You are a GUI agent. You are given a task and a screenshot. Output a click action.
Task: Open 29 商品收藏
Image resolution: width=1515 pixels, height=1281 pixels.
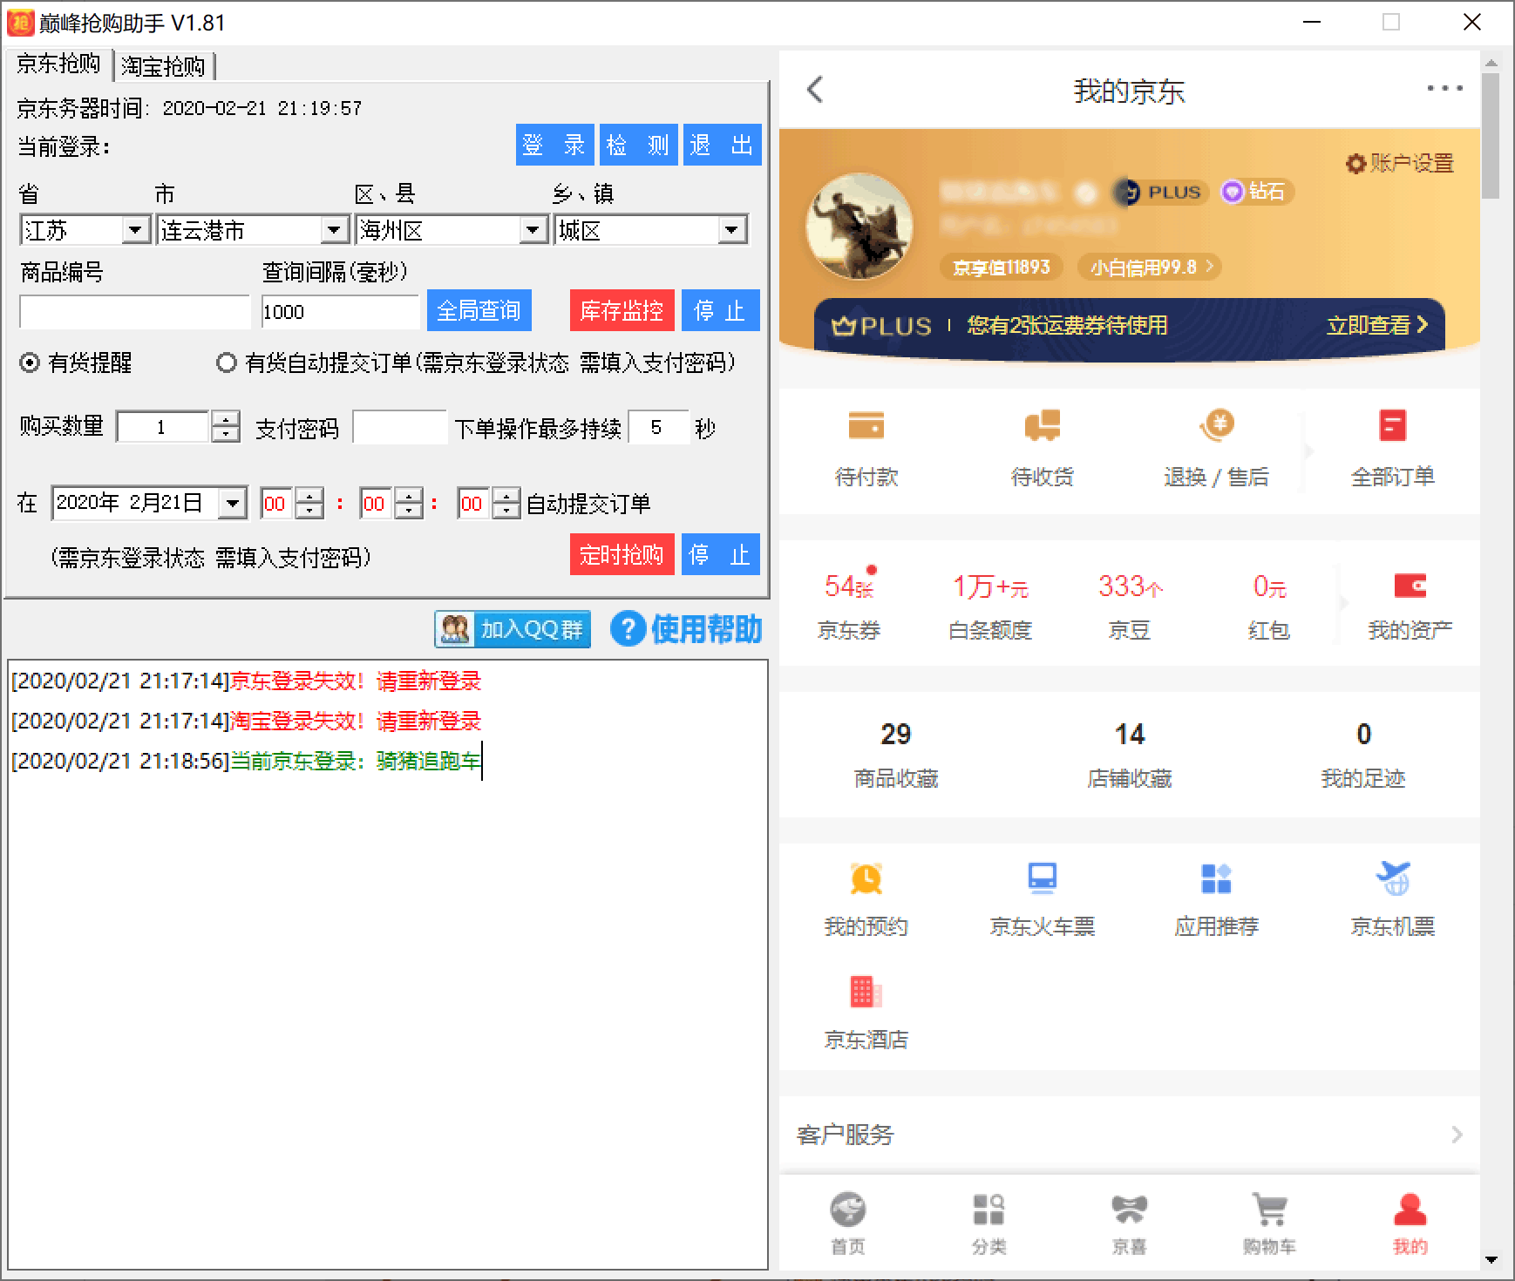(x=895, y=755)
